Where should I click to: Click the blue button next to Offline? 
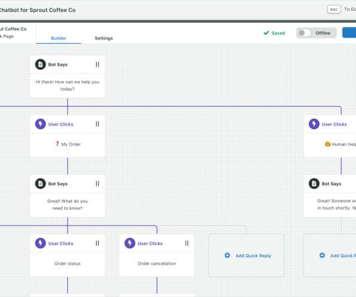349,33
